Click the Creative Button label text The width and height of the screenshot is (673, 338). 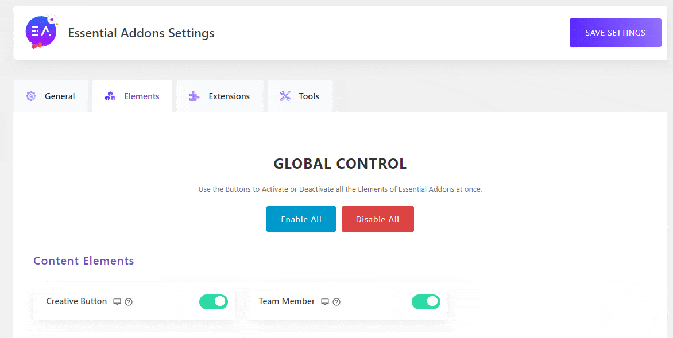(76, 301)
